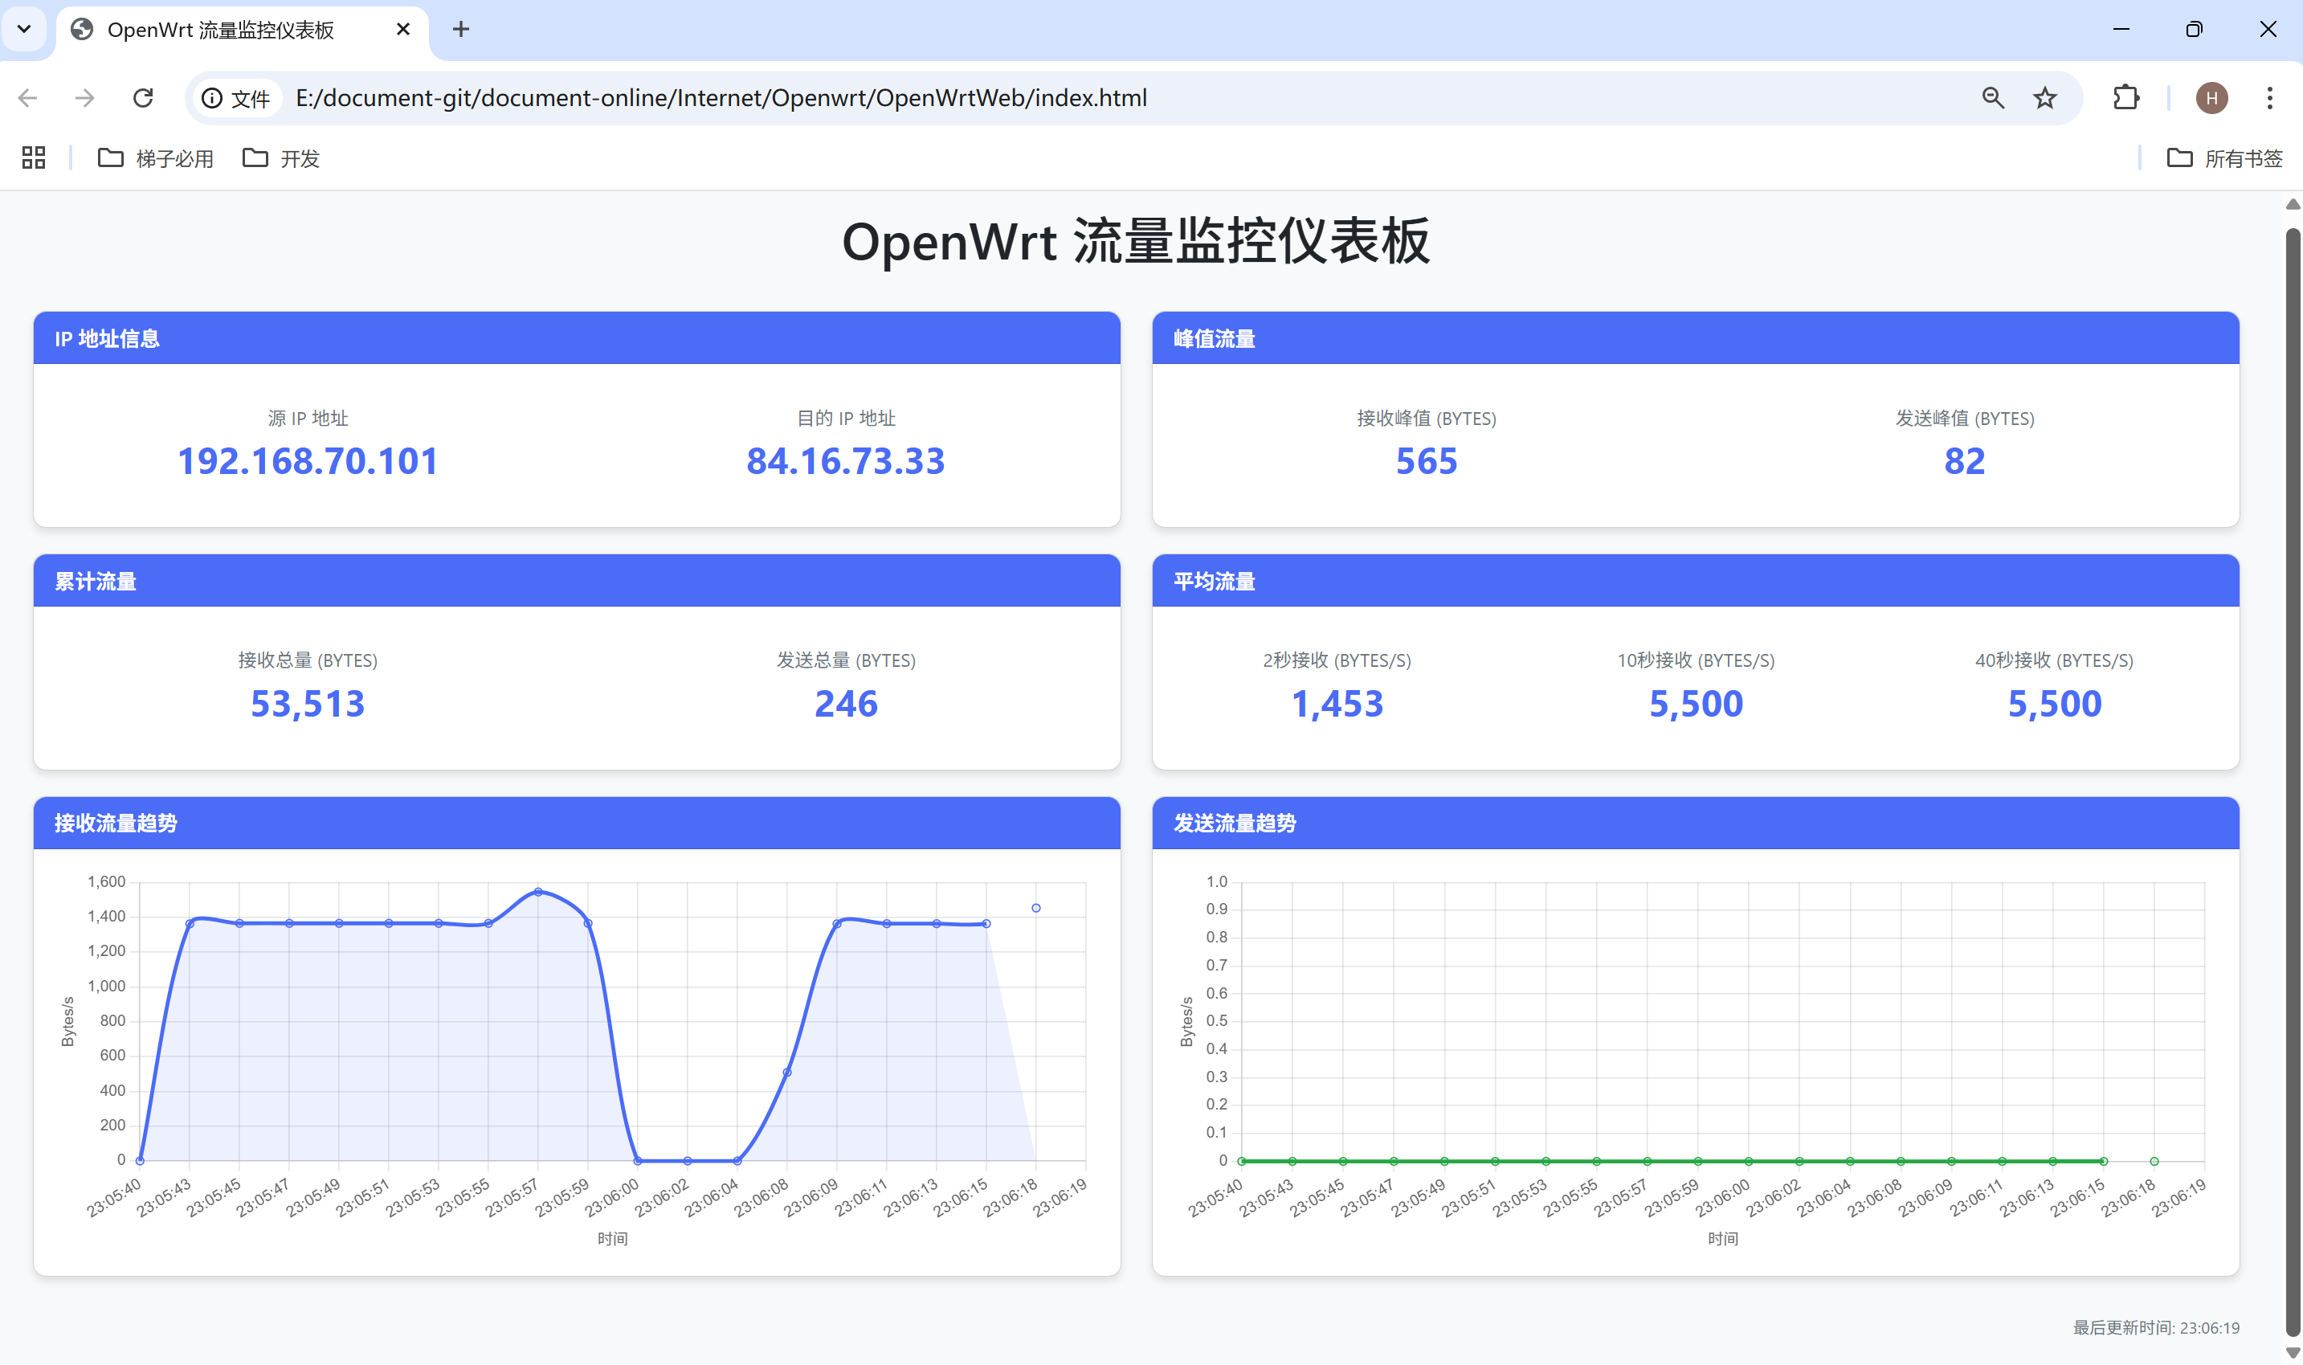
Task: Bookmark this page with the star icon
Action: click(2044, 97)
